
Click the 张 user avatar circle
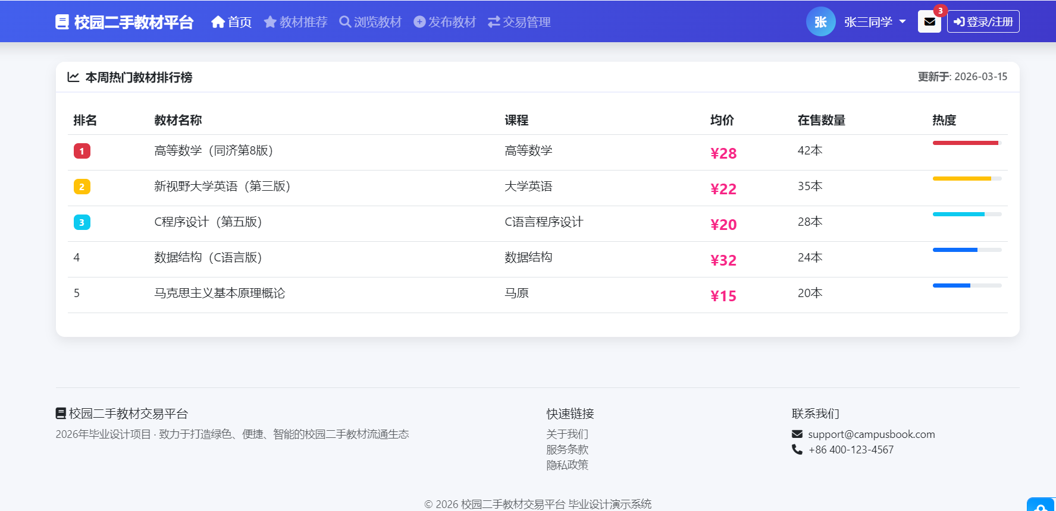[821, 22]
